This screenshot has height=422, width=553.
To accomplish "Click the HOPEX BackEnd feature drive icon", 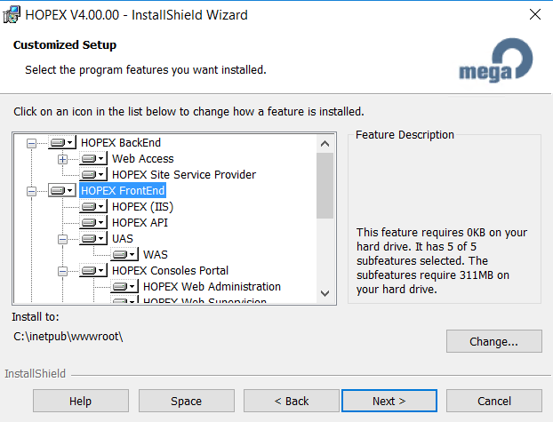I will 61,142.
